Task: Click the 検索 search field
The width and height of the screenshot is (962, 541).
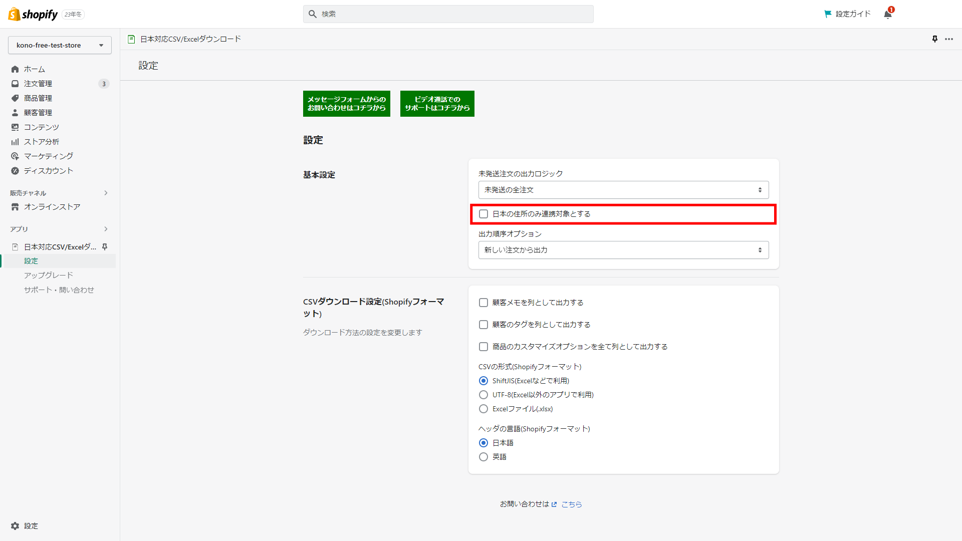Action: tap(448, 14)
